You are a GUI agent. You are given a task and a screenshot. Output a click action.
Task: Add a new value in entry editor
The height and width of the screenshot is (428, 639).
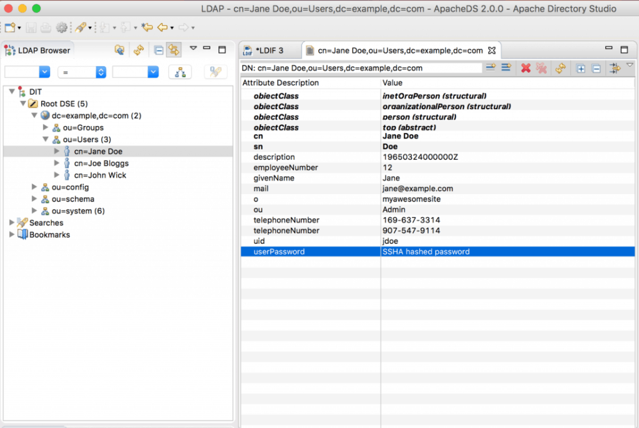(x=506, y=67)
